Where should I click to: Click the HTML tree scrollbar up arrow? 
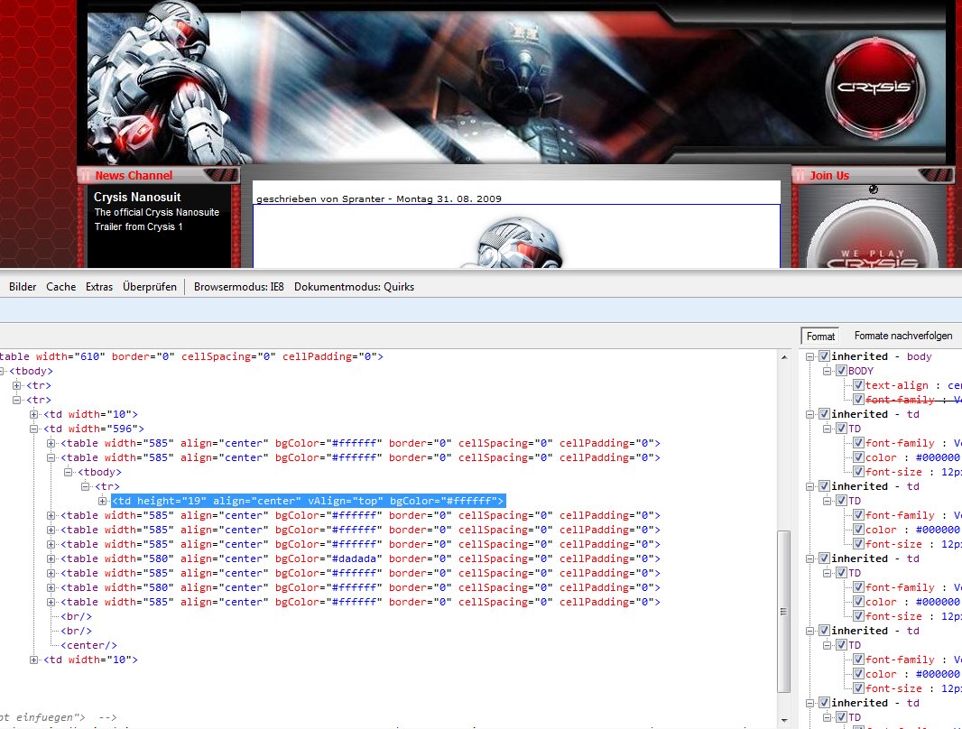point(784,357)
